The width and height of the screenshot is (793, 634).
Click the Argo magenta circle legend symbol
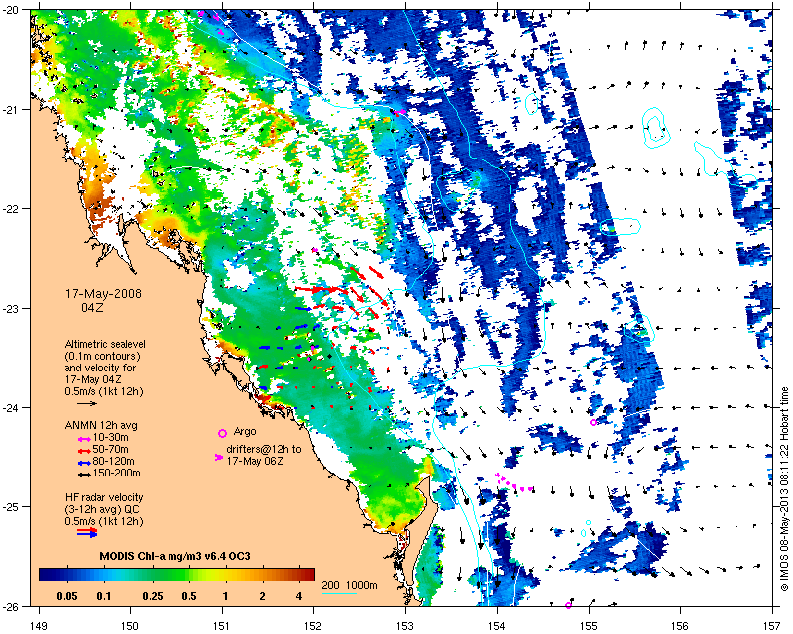222,433
